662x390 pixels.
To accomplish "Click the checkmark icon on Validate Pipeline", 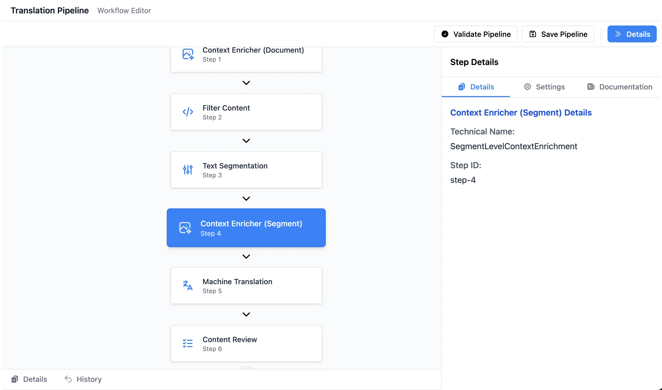I will tap(445, 34).
